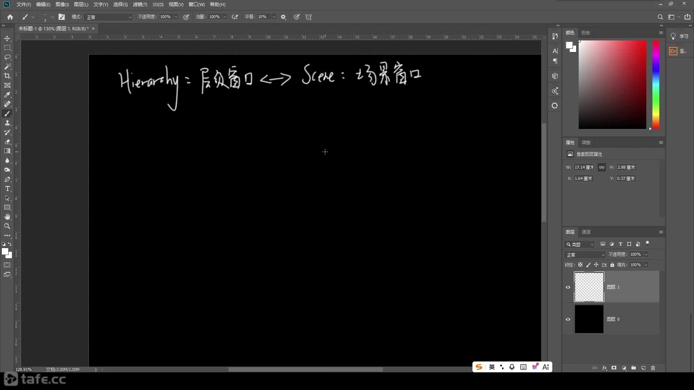
Task: Toggle lock all layer attributes
Action: point(612,265)
